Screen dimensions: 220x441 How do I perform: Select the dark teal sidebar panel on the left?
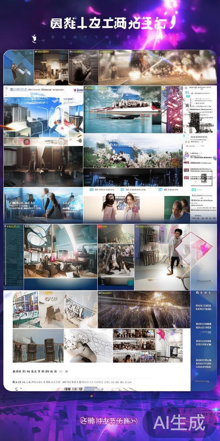coord(13,257)
